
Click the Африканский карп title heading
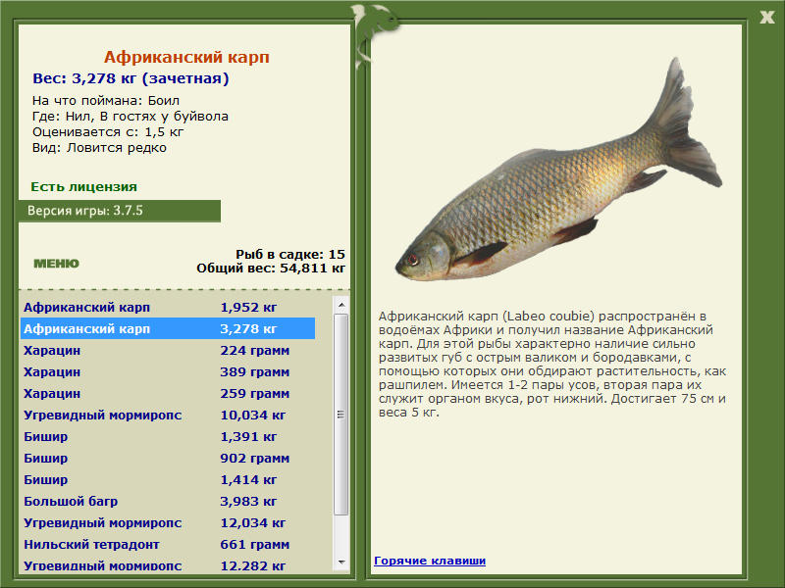click(186, 57)
